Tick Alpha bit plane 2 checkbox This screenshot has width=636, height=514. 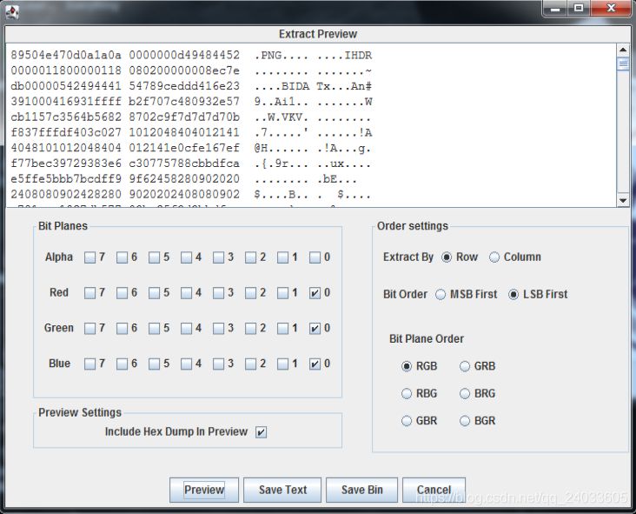[251, 257]
